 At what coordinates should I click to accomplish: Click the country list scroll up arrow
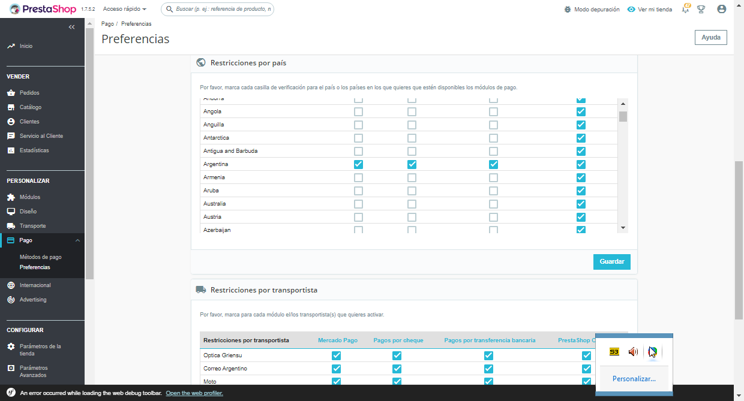tap(623, 102)
